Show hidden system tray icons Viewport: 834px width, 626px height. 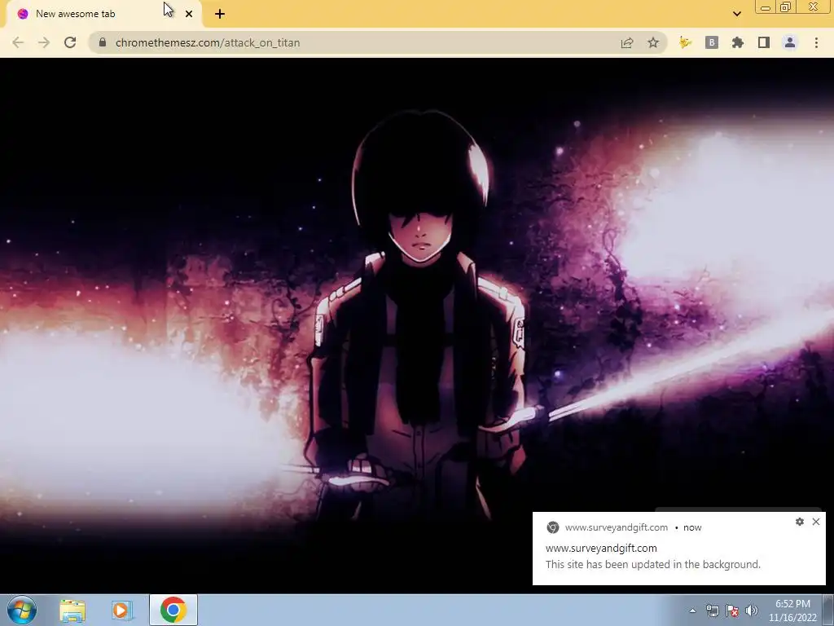click(x=692, y=611)
